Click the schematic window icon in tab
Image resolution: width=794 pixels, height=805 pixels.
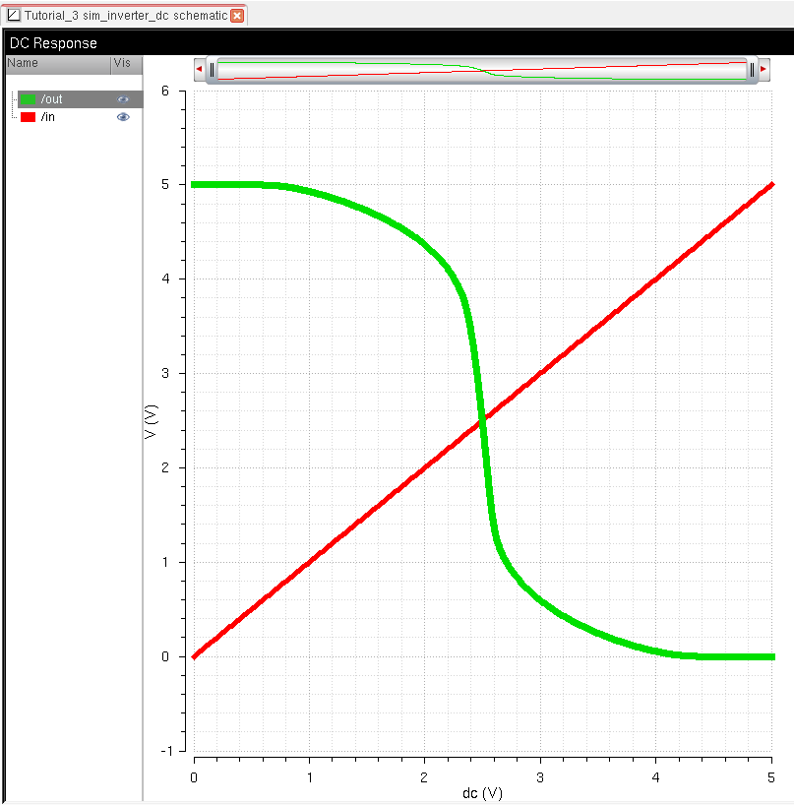coord(14,16)
